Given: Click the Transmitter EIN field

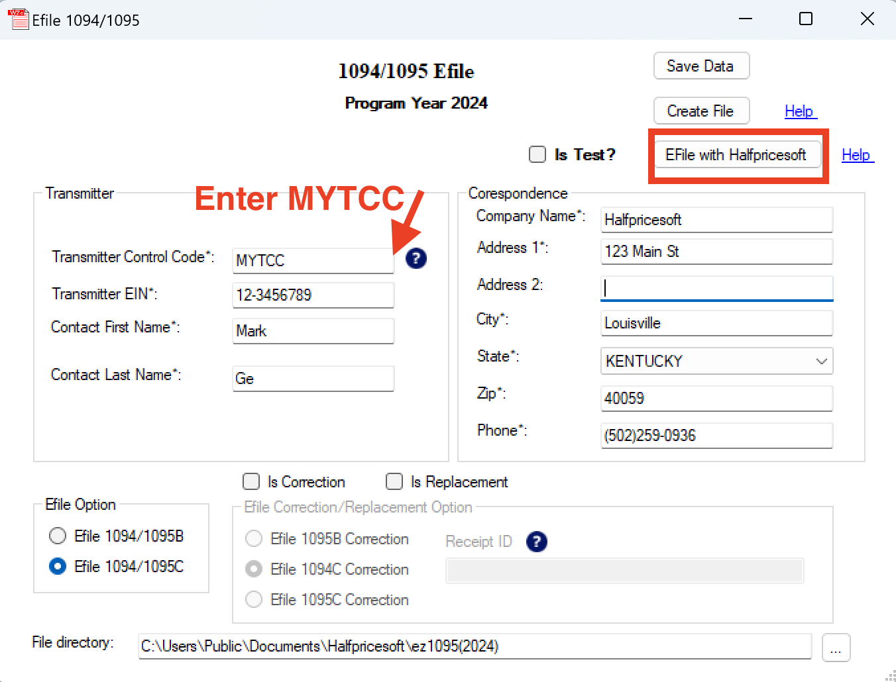Looking at the screenshot, I should 313,295.
